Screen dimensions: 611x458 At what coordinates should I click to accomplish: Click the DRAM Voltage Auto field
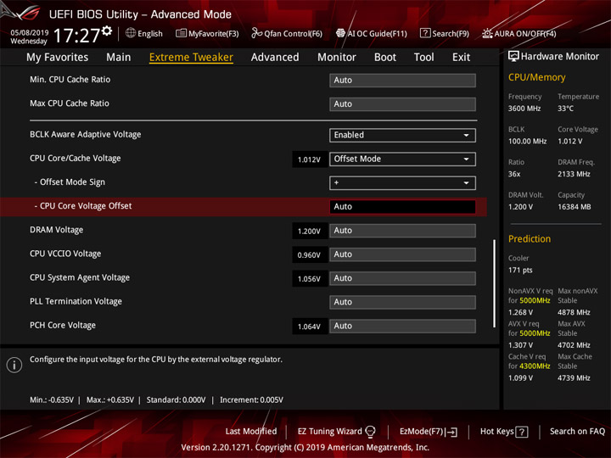point(402,231)
